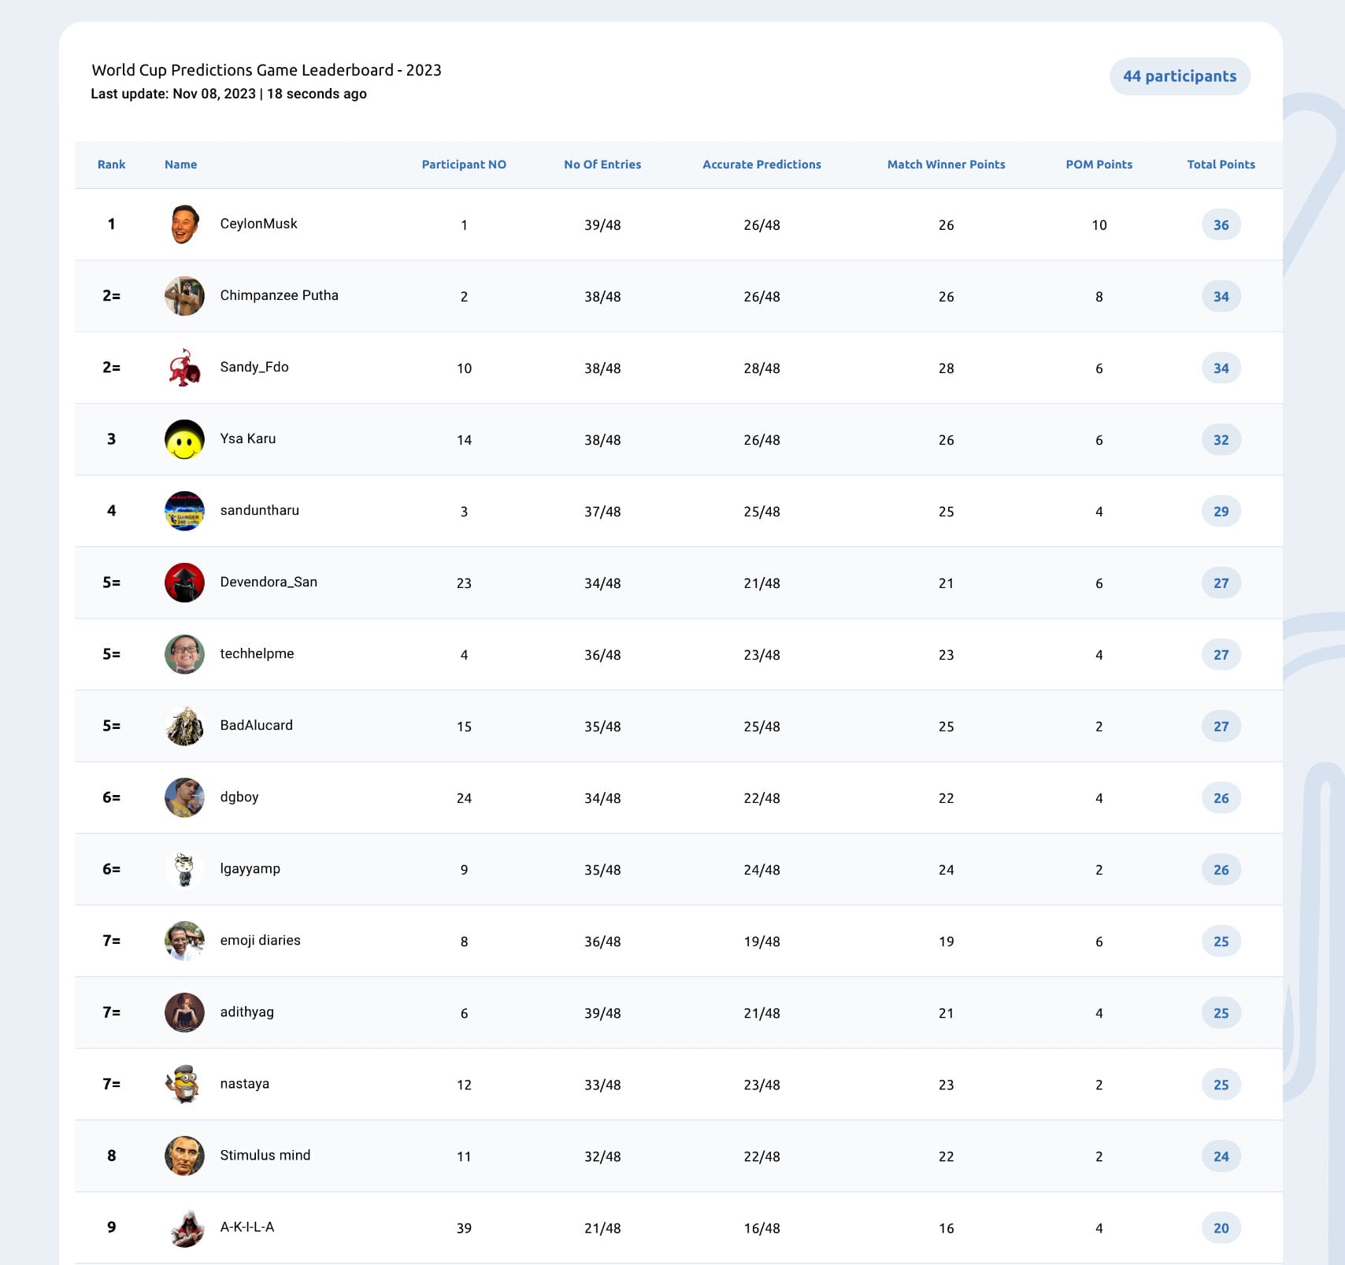Click the POM Points column header
This screenshot has height=1265, width=1345.
(x=1099, y=165)
